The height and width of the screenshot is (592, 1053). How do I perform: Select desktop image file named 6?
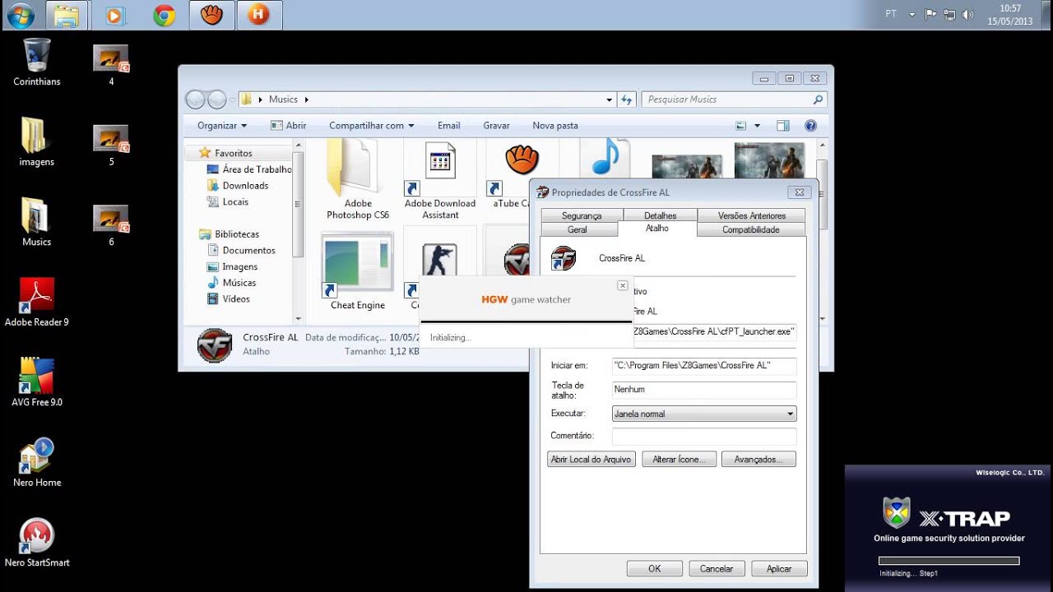[x=111, y=224]
